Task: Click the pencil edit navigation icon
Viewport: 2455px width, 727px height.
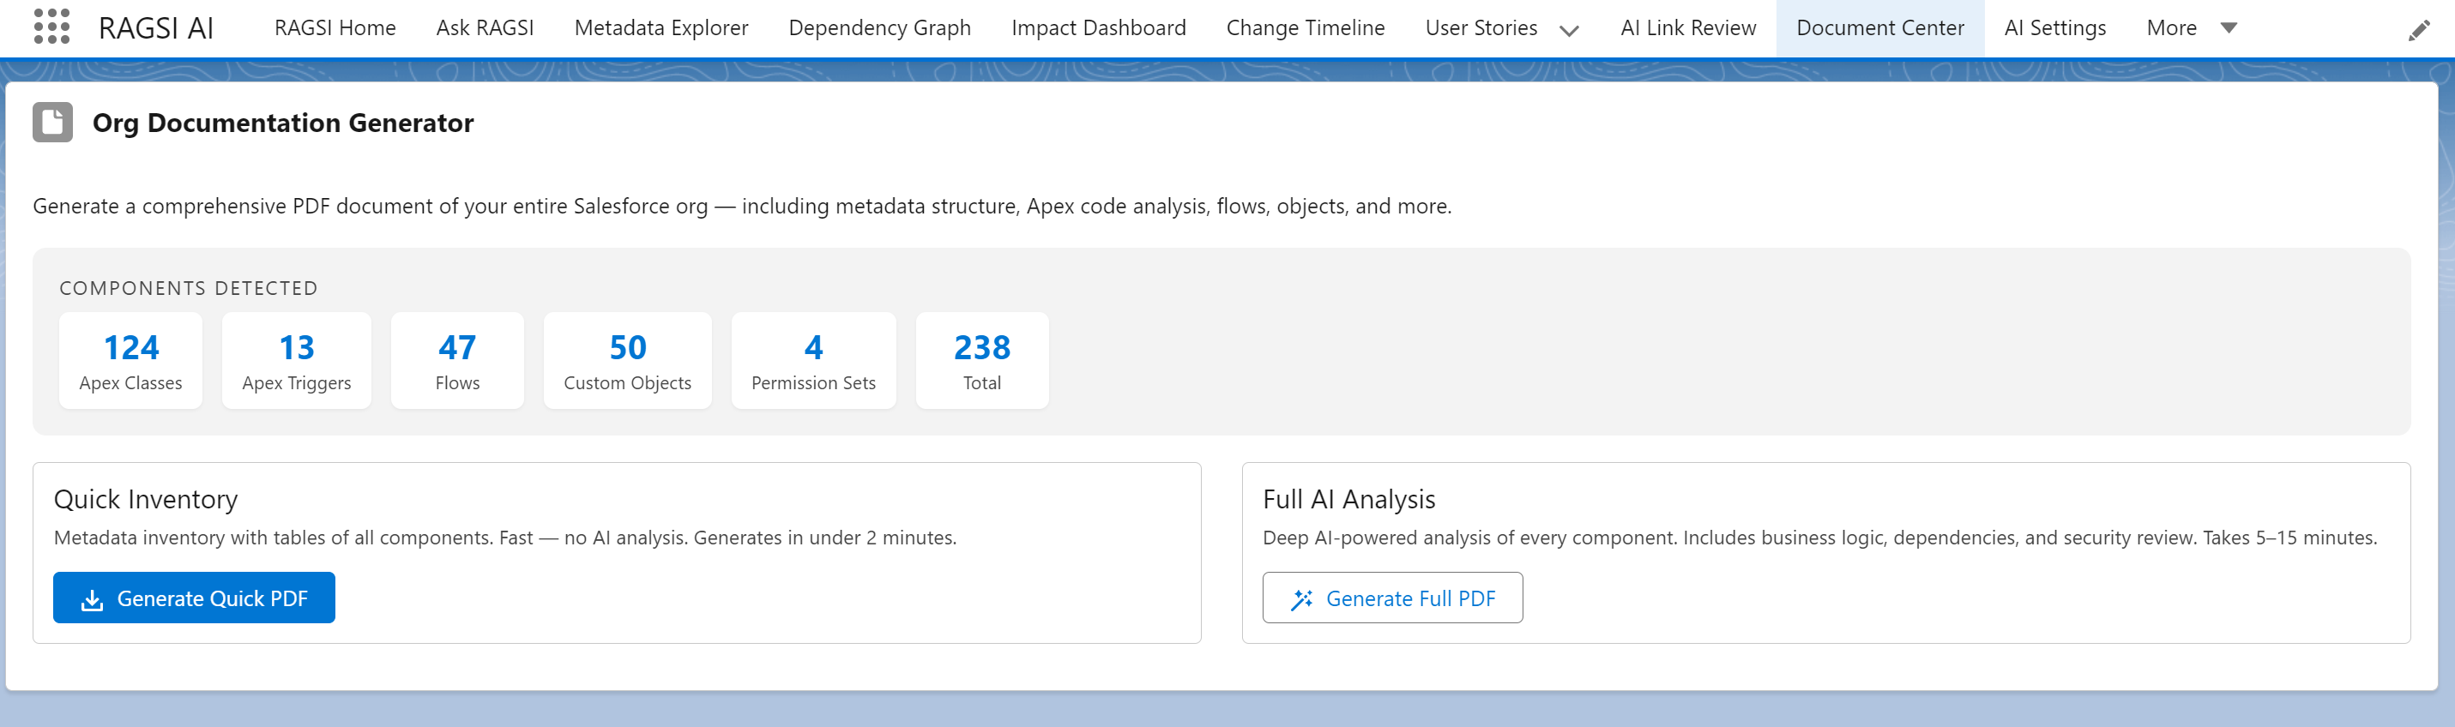Action: [x=2418, y=32]
